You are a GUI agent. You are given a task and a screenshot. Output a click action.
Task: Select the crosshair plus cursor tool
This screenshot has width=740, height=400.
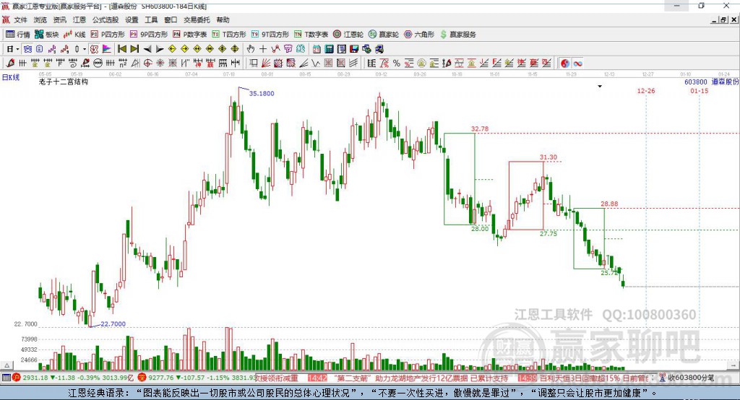coord(263,49)
